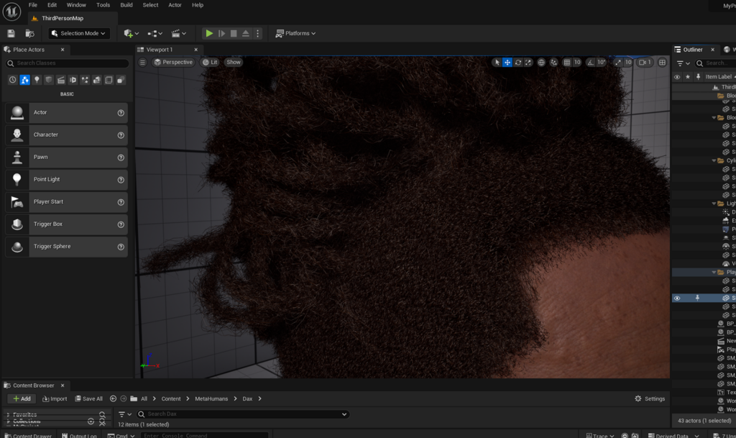Toggle world/local transform space with the globe icon
The width and height of the screenshot is (736, 438).
click(x=543, y=62)
